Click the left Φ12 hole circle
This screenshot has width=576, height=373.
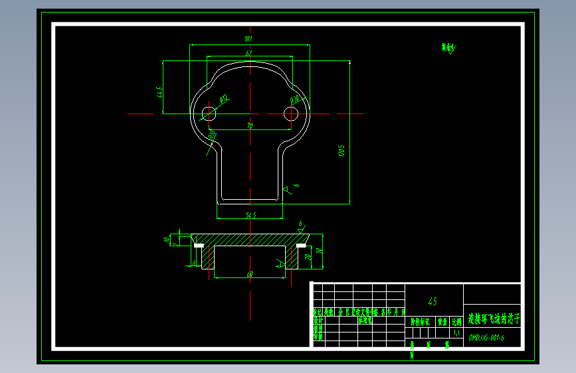pos(209,113)
